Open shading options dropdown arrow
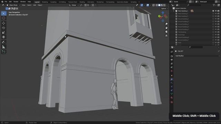The width and height of the screenshot is (221, 124). 167,5
